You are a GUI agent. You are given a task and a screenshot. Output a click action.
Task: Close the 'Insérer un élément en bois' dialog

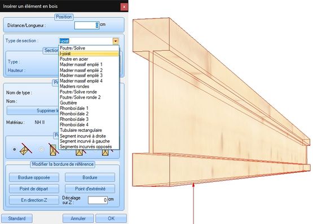click(124, 7)
